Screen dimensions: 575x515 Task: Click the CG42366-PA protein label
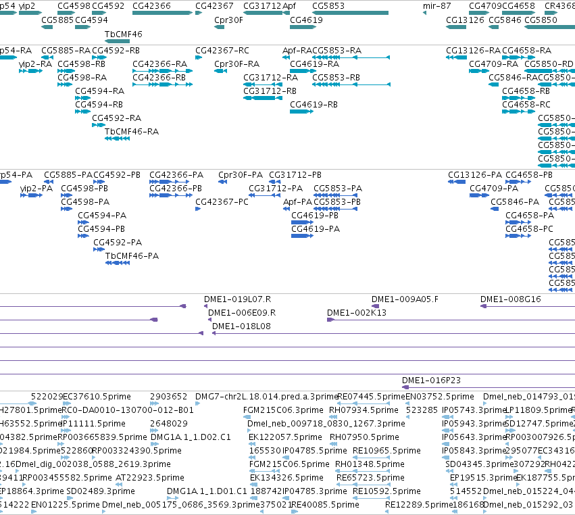(x=176, y=175)
